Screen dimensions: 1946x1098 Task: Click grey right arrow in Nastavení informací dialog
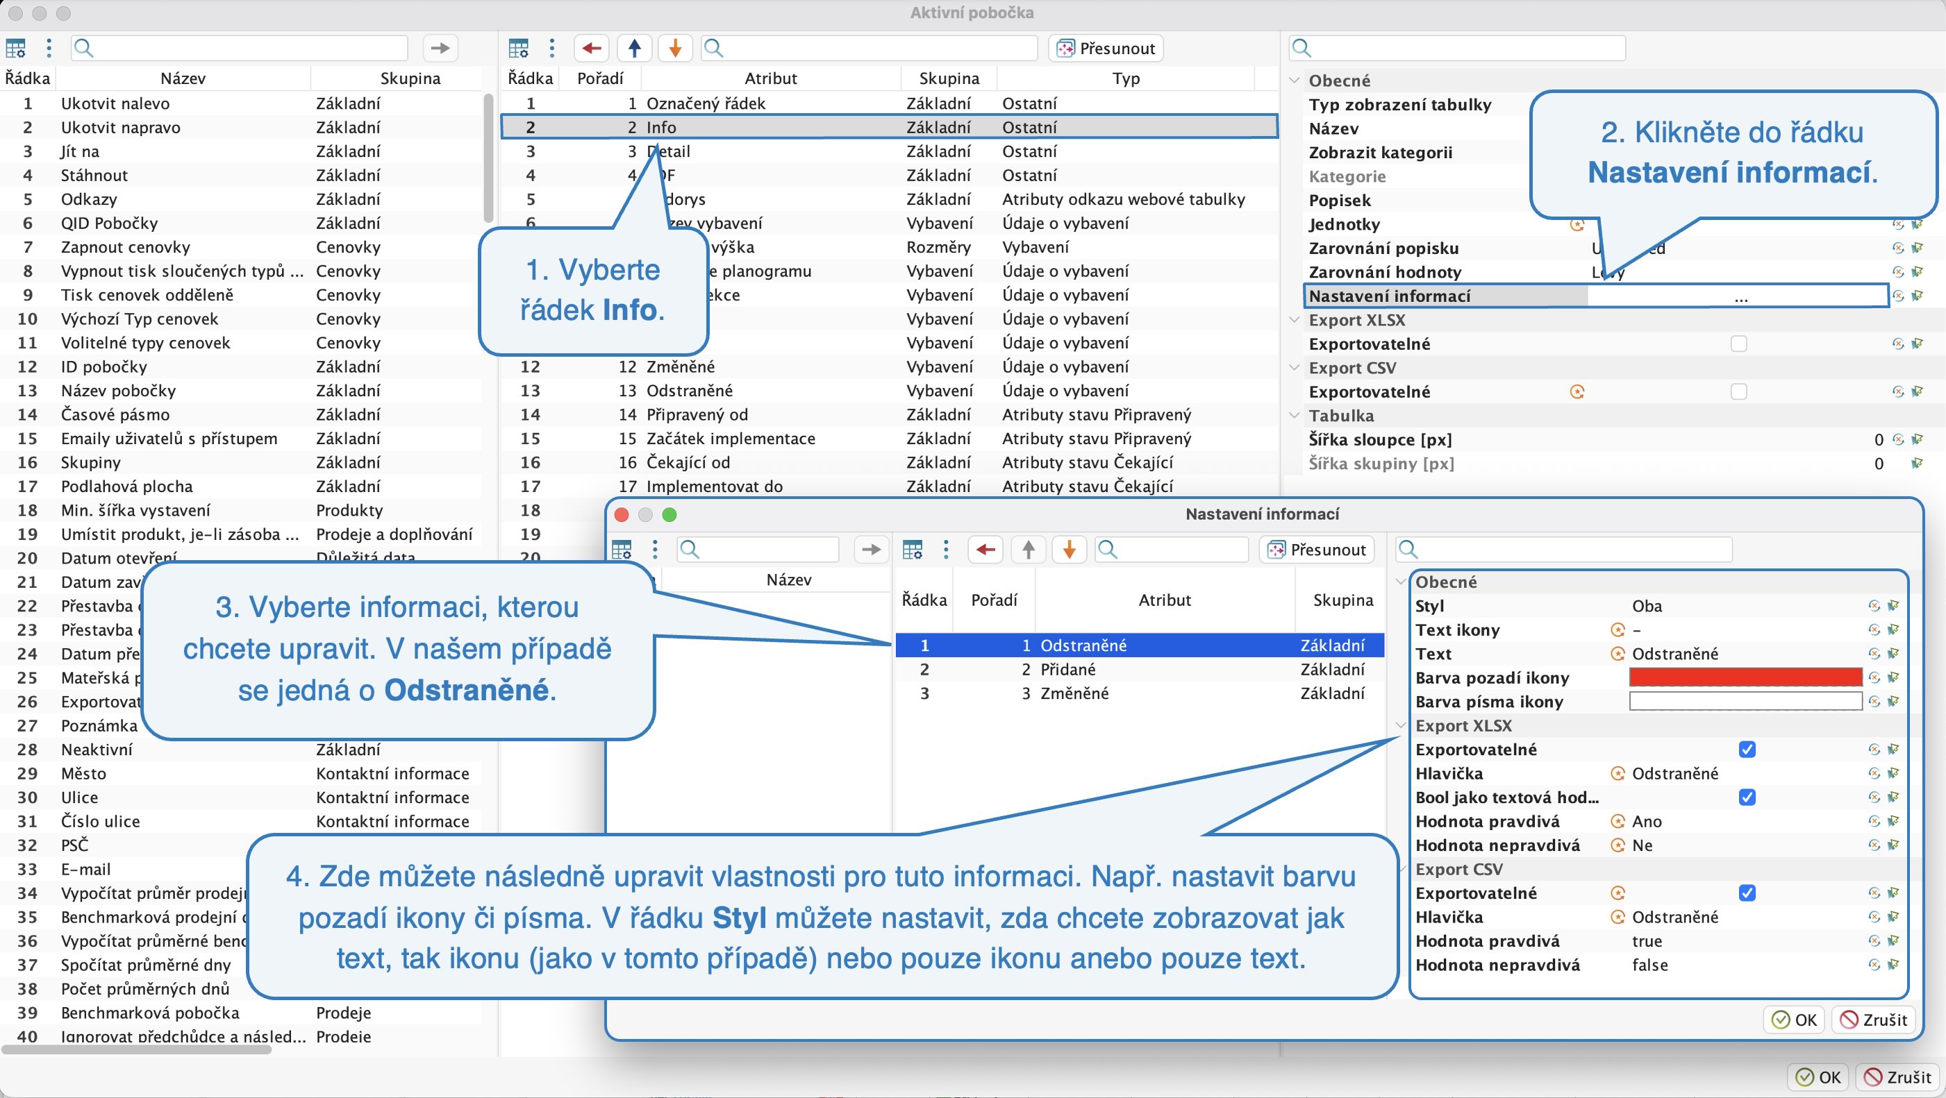point(872,550)
